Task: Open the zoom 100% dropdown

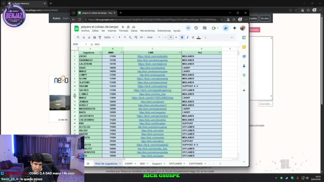Action: [109, 37]
